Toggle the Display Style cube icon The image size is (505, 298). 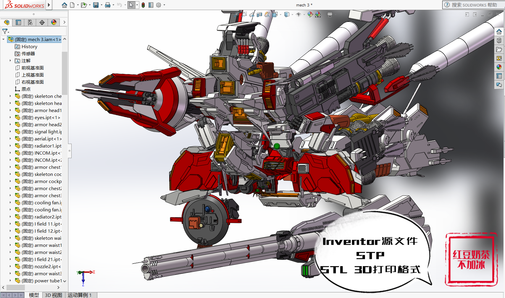(287, 14)
